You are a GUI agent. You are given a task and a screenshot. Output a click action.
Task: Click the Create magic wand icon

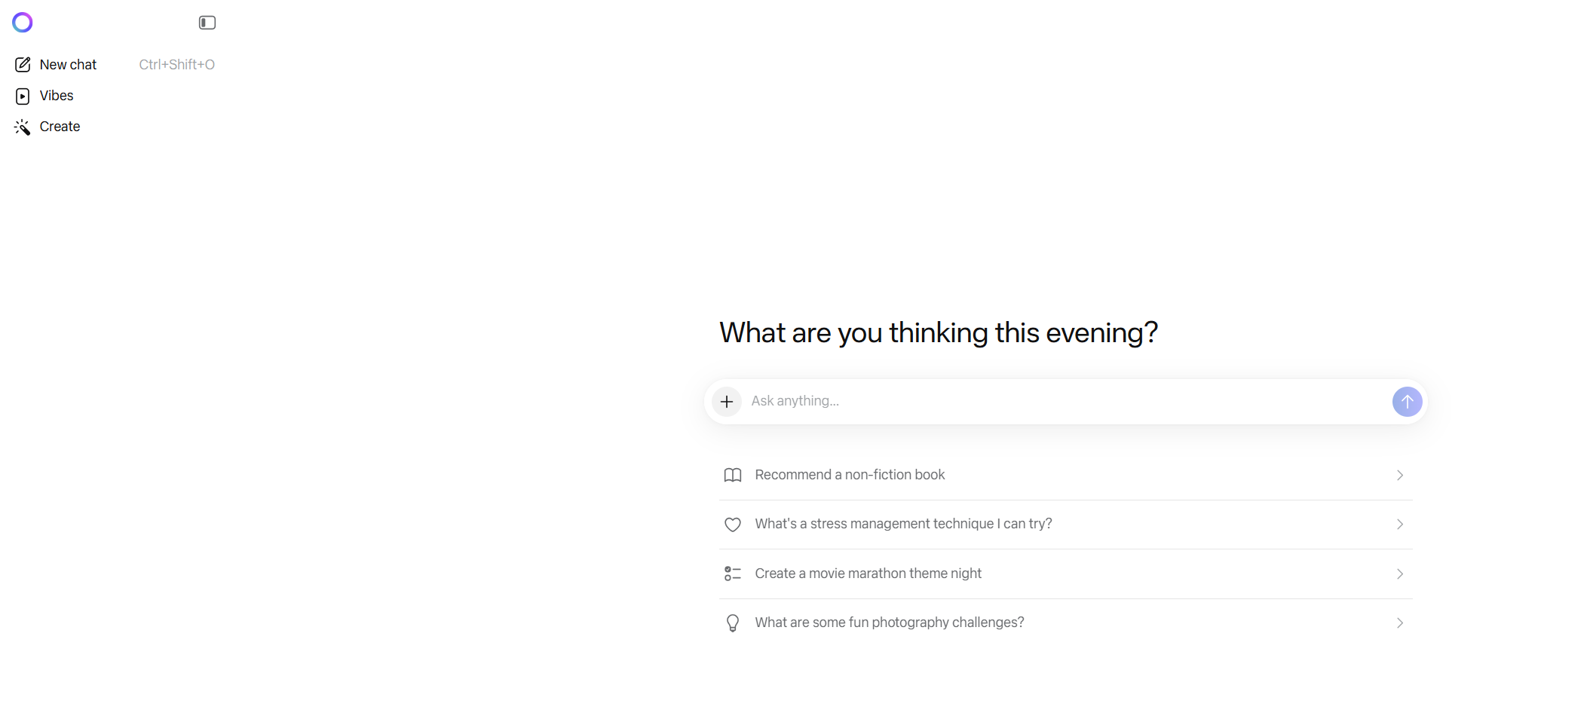click(23, 127)
